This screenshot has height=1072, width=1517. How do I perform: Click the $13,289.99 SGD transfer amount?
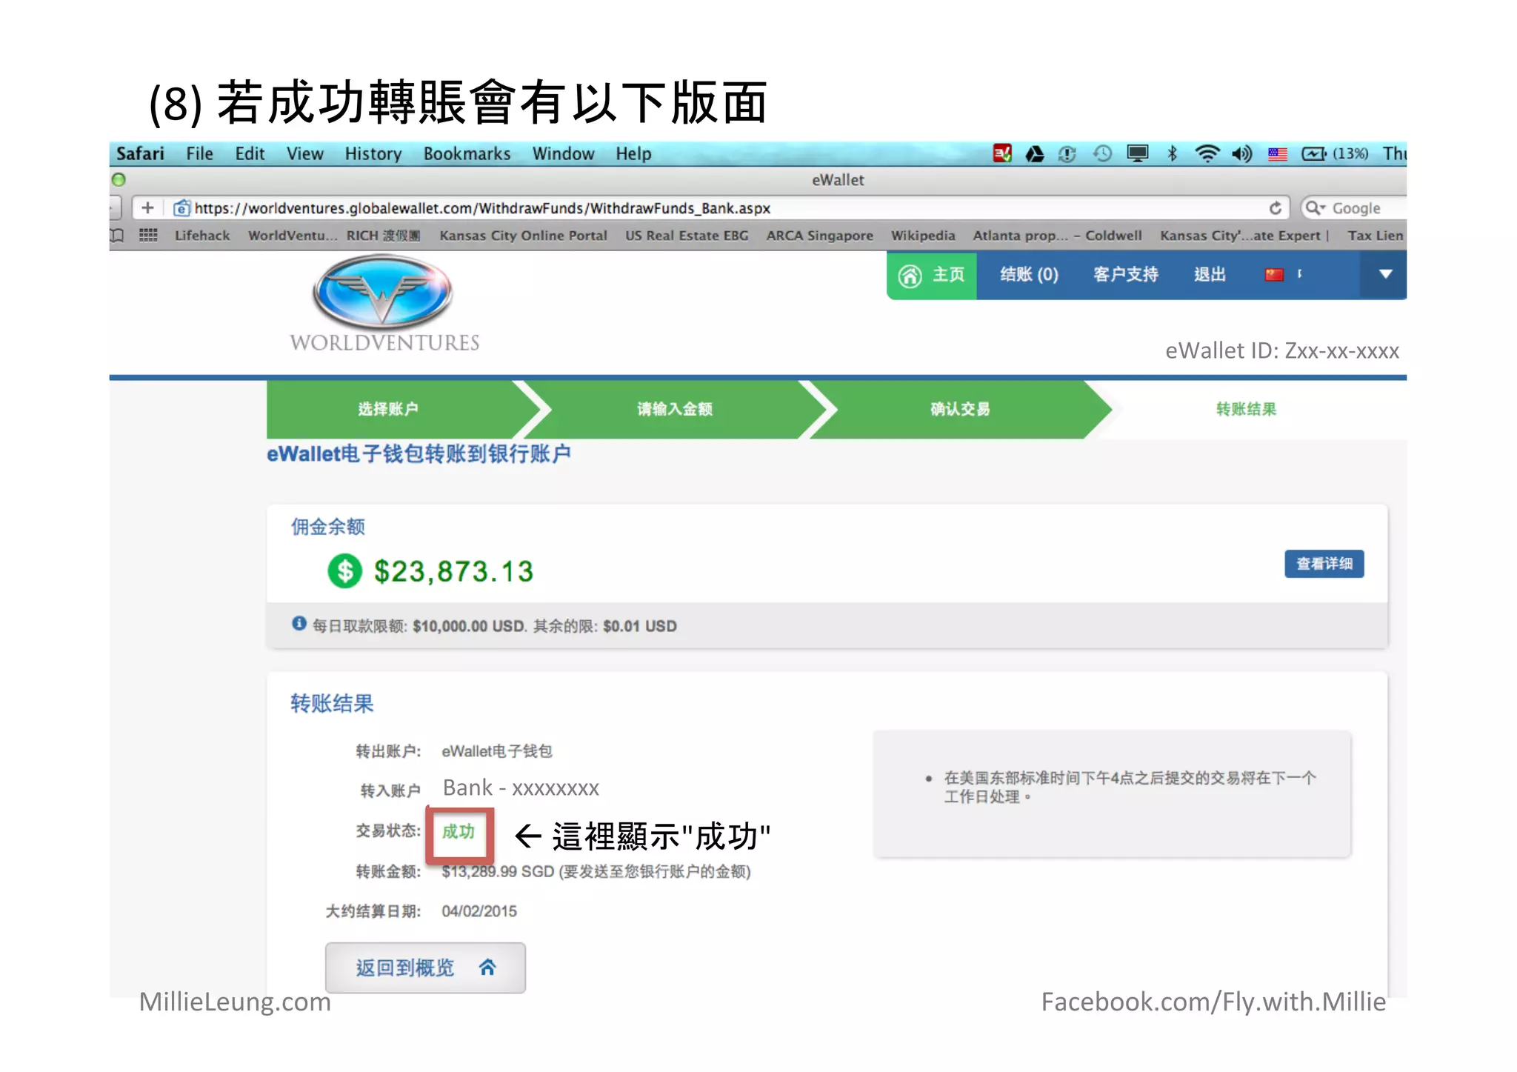click(x=498, y=872)
